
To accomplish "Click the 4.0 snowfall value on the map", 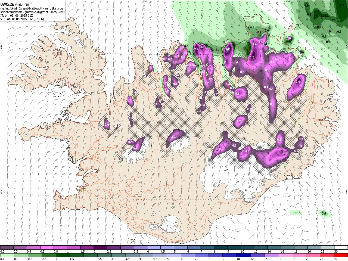I will (x=228, y=49).
